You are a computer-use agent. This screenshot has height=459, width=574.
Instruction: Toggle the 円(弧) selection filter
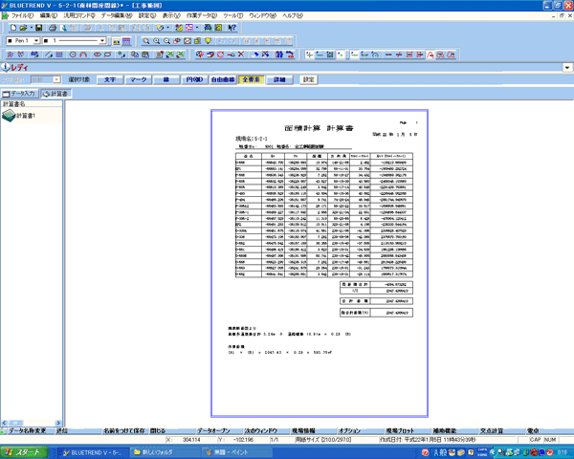194,79
